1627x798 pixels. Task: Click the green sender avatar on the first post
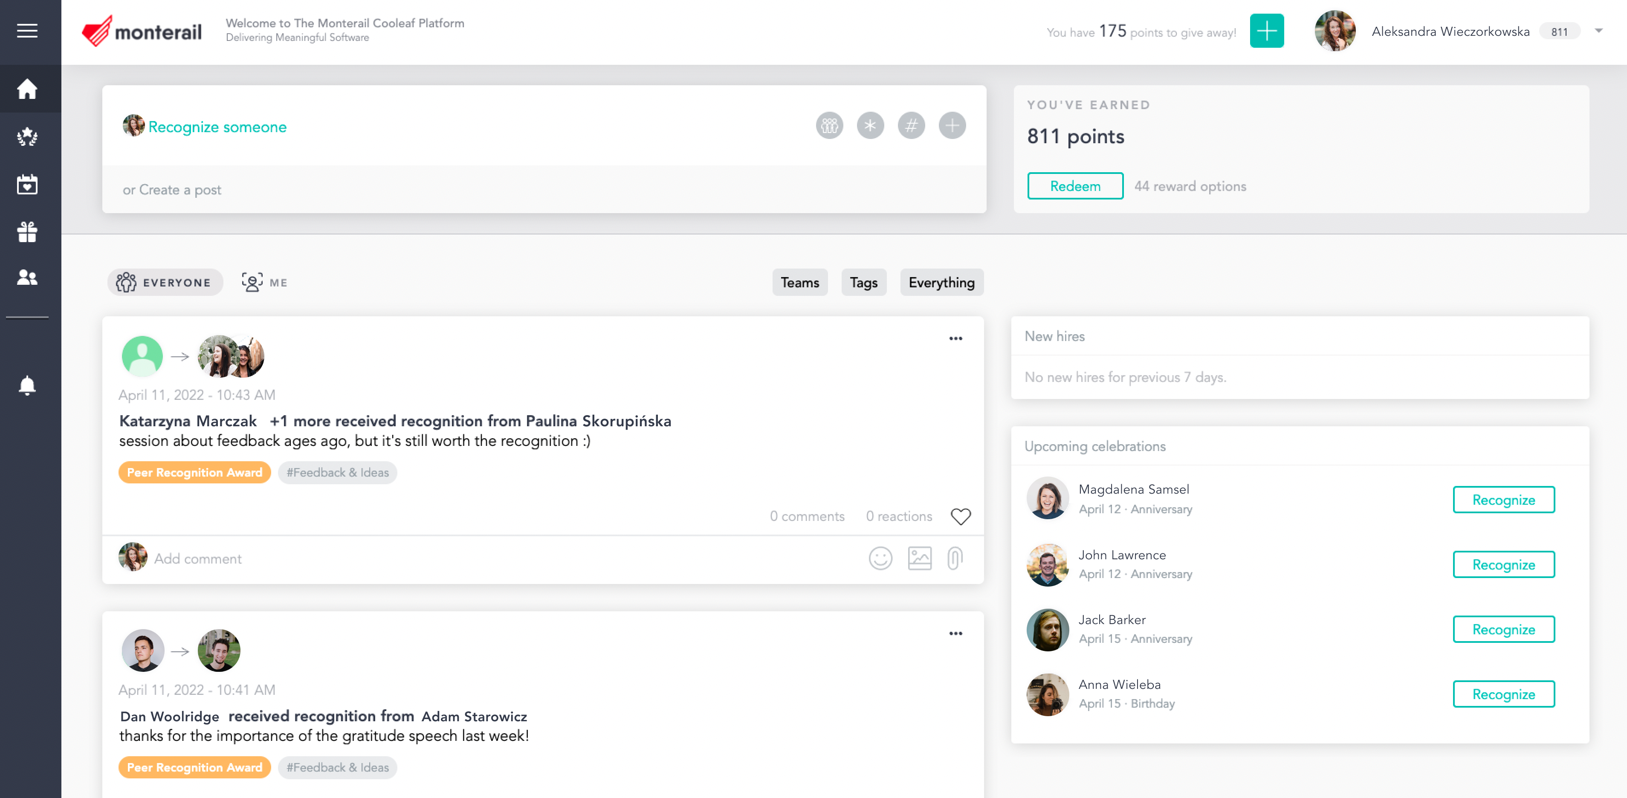[x=142, y=356]
